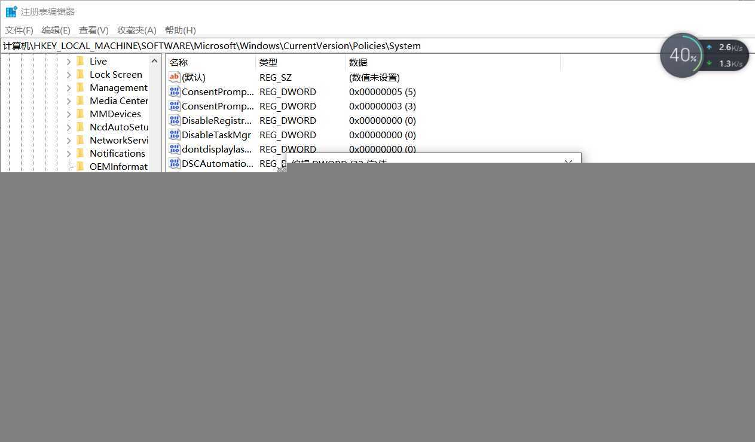Click the tree pane scroll-up arrow
This screenshot has height=442, width=755.
155,61
